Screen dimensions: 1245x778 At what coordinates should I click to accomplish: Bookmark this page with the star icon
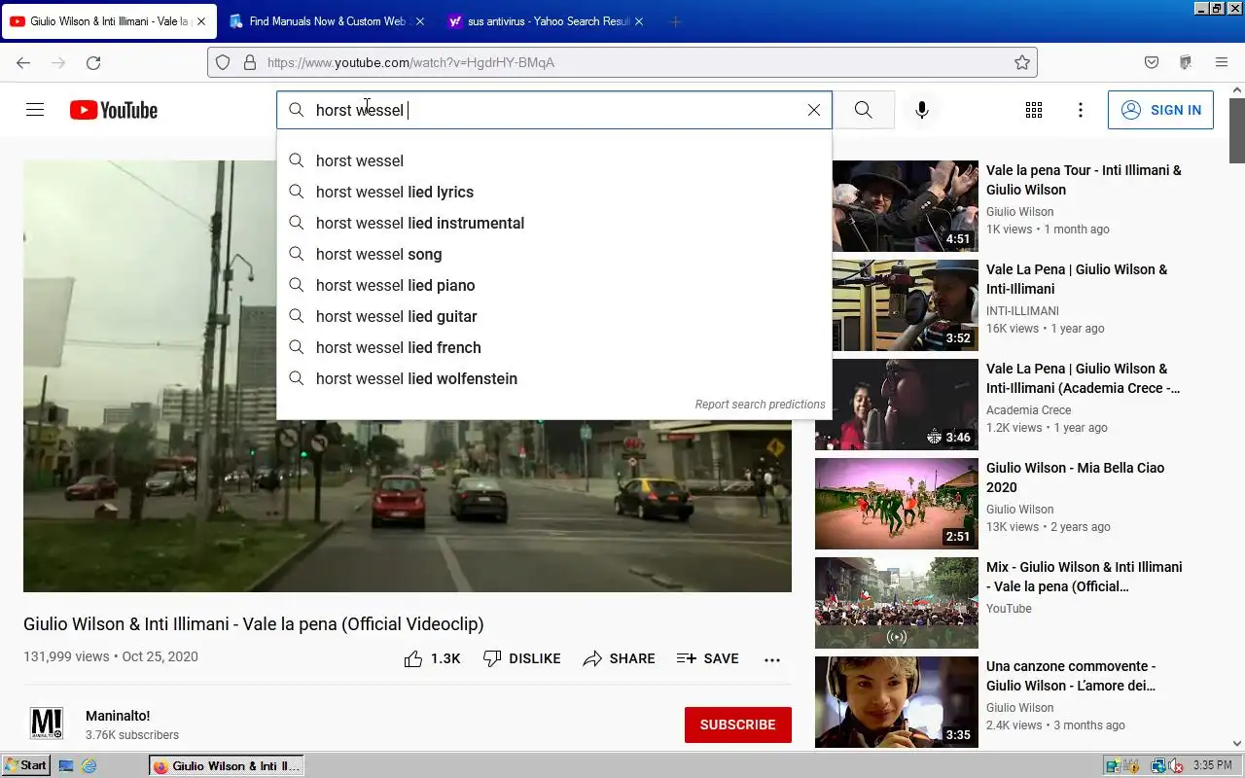[1021, 62]
